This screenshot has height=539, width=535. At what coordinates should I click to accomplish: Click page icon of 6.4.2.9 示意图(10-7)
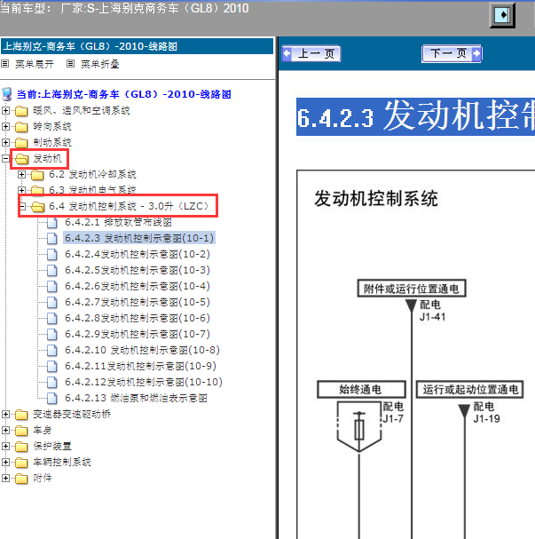(51, 335)
